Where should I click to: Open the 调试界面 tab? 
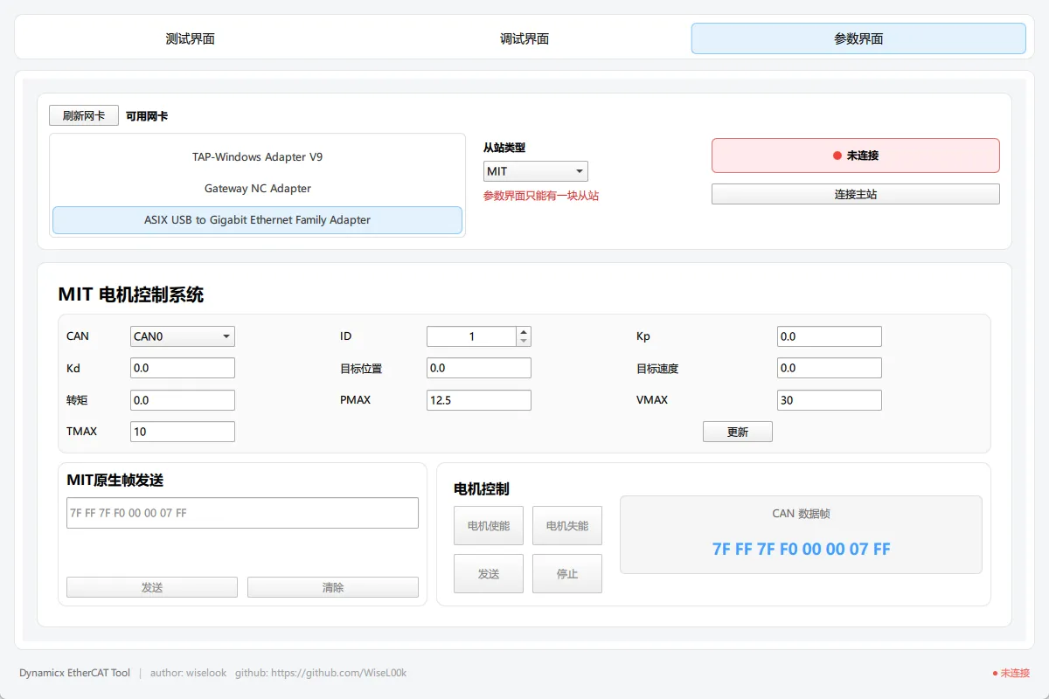[524, 38]
